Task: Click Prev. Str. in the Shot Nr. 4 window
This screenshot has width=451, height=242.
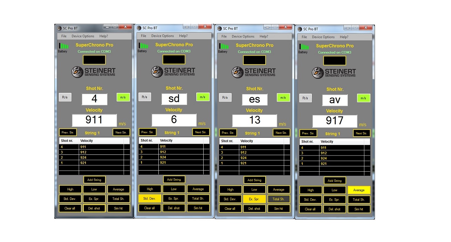Action: pyautogui.click(x=68, y=132)
